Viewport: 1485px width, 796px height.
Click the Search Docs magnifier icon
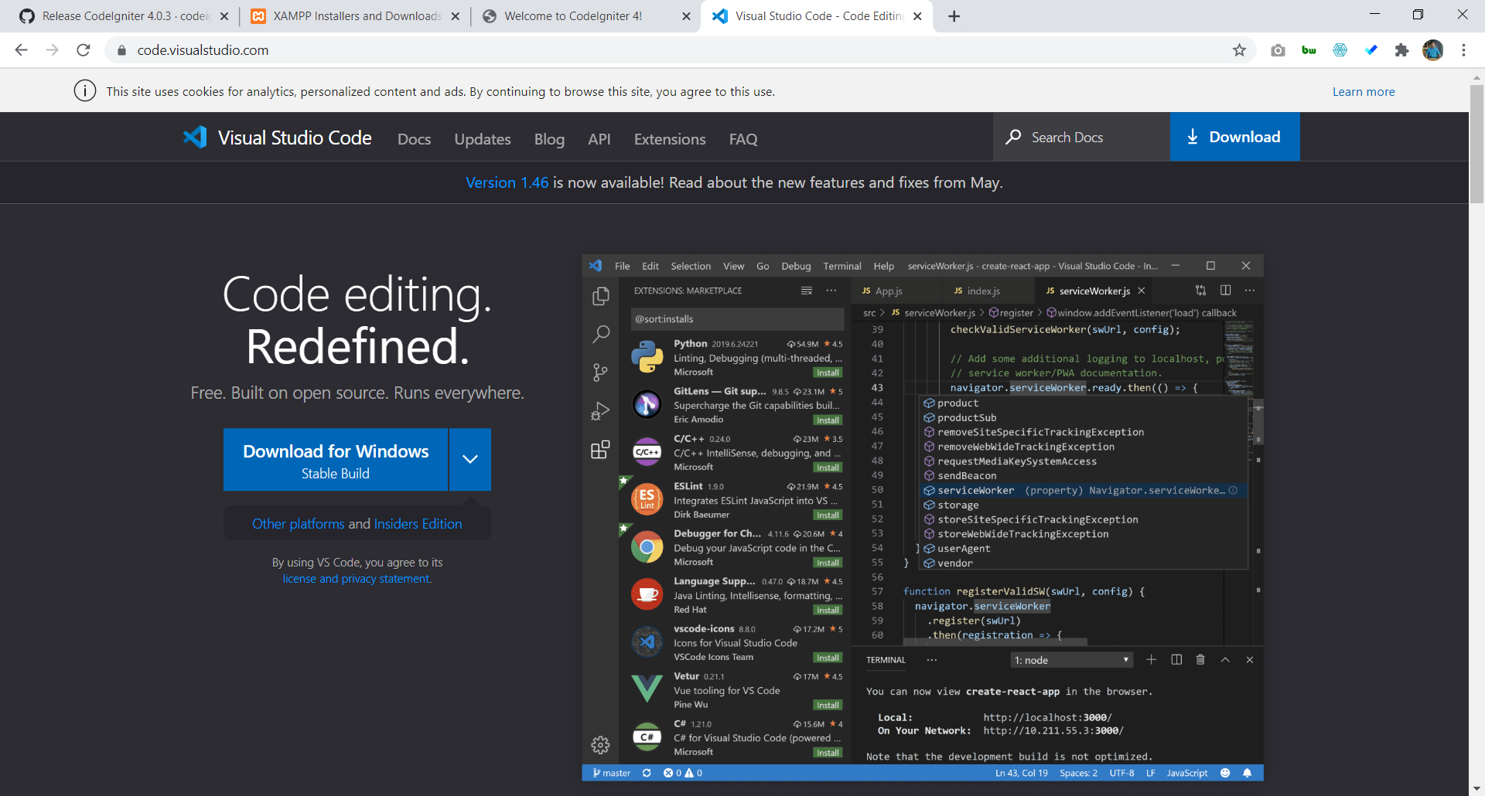click(x=1013, y=137)
